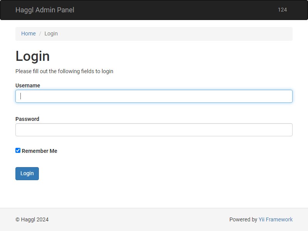This screenshot has width=308, height=231.
Task: Focus the Password input field
Action: 154,130
